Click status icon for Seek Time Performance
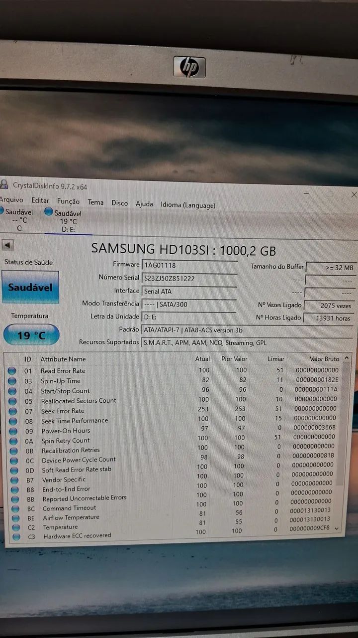The image size is (358, 638). 13,421
